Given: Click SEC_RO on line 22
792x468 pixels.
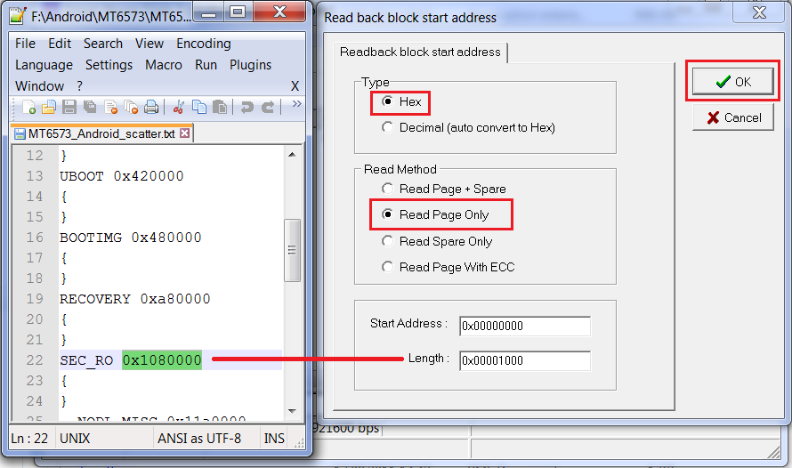Looking at the screenshot, I should click(x=86, y=360).
